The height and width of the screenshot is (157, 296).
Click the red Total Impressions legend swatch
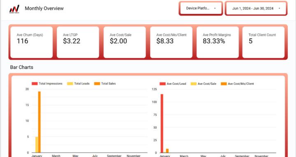point(35,84)
